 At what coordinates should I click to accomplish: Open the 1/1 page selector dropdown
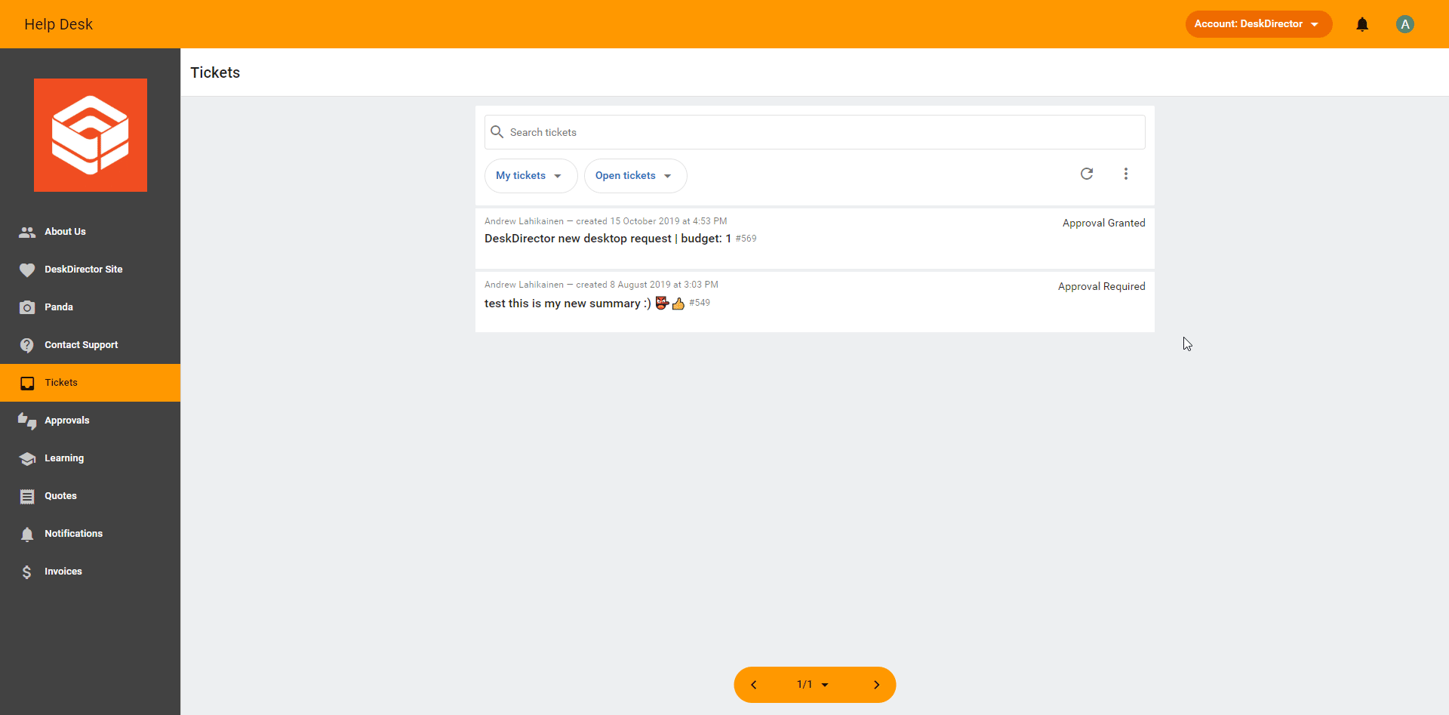pyautogui.click(x=813, y=685)
